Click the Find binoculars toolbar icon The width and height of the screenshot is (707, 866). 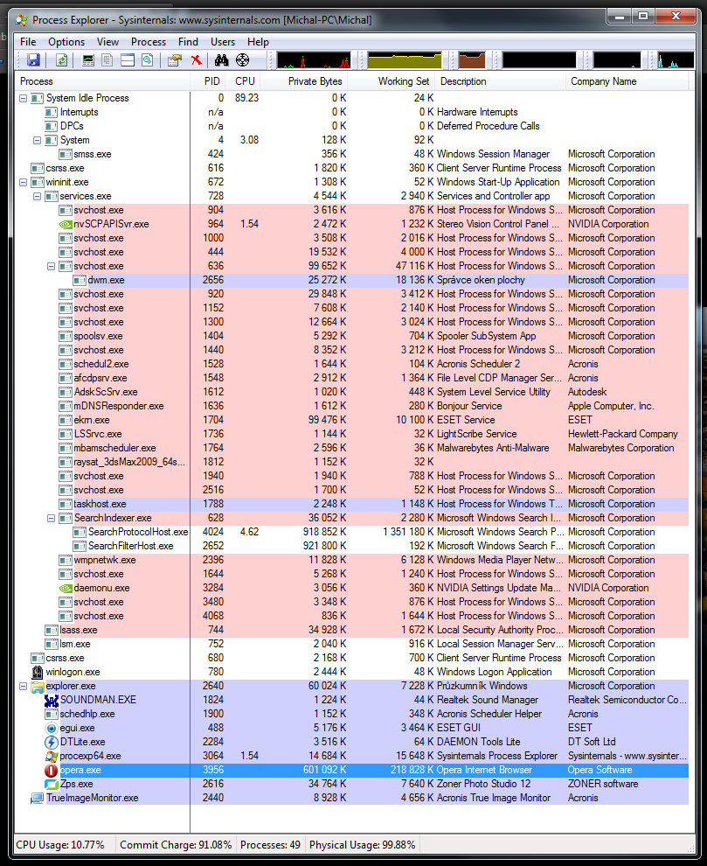pos(222,60)
